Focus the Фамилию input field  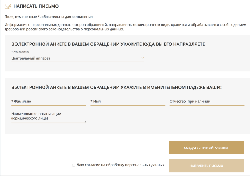click(x=49, y=101)
